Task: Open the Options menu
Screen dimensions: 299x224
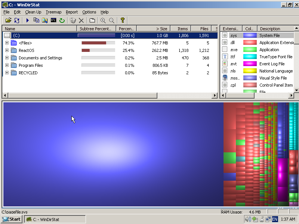Action: (89, 12)
